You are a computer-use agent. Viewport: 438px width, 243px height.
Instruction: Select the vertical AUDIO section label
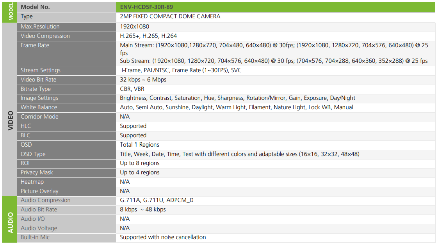tap(11, 222)
